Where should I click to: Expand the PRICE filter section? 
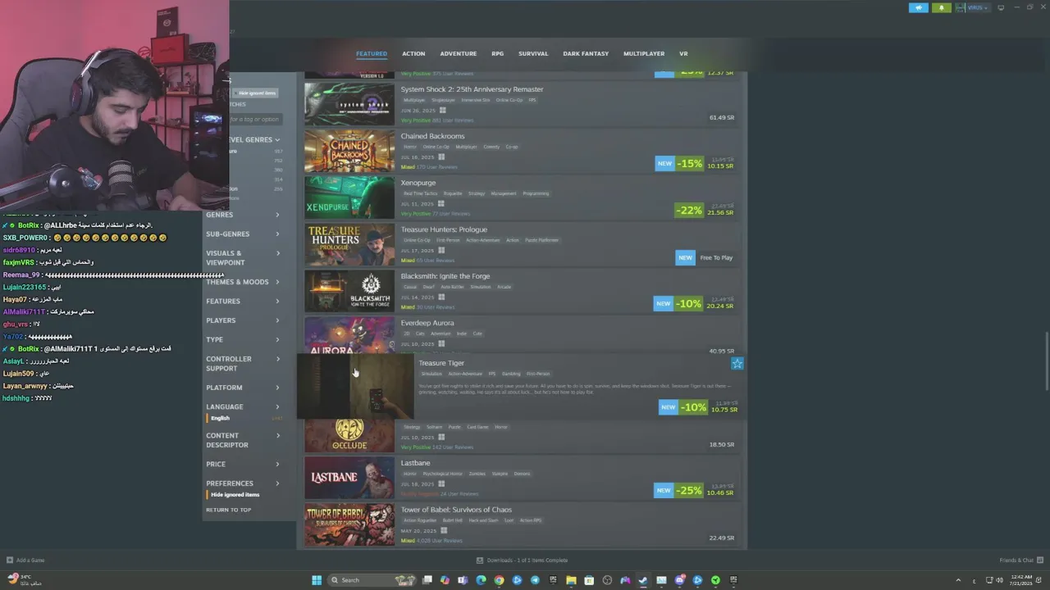242,465
